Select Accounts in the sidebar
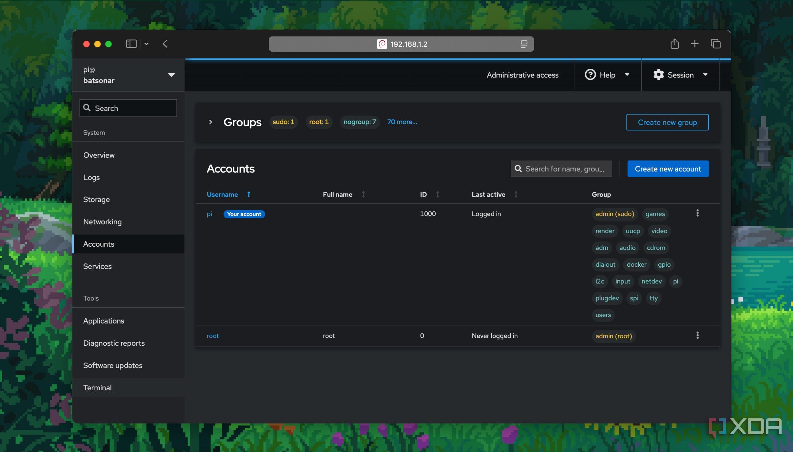 coord(129,244)
